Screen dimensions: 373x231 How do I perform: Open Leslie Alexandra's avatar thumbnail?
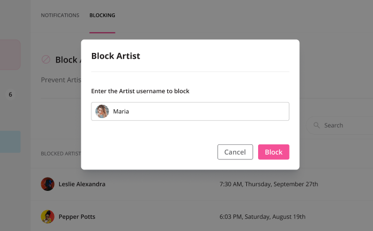pos(48,184)
